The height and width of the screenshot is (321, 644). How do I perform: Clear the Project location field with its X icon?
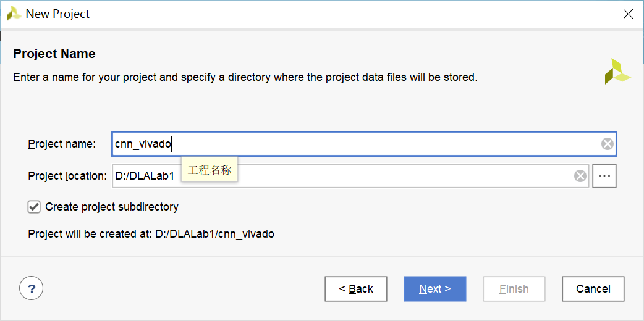(x=580, y=176)
